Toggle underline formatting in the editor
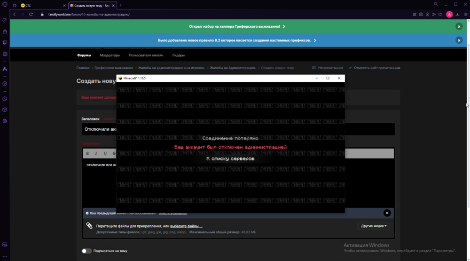 (x=105, y=153)
